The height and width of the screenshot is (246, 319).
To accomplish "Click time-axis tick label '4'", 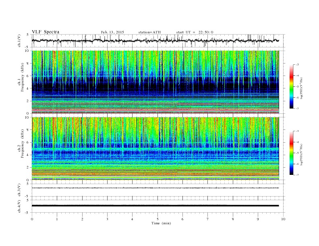I will tap(132, 219).
